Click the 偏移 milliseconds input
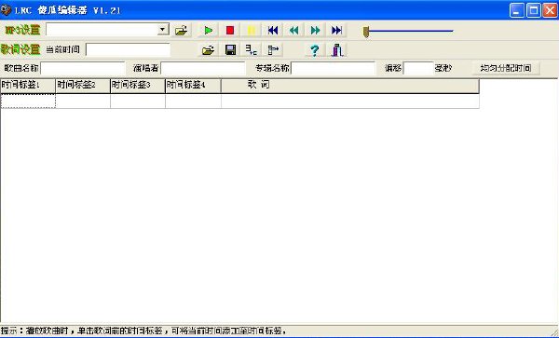This screenshot has width=559, height=338. pos(418,68)
